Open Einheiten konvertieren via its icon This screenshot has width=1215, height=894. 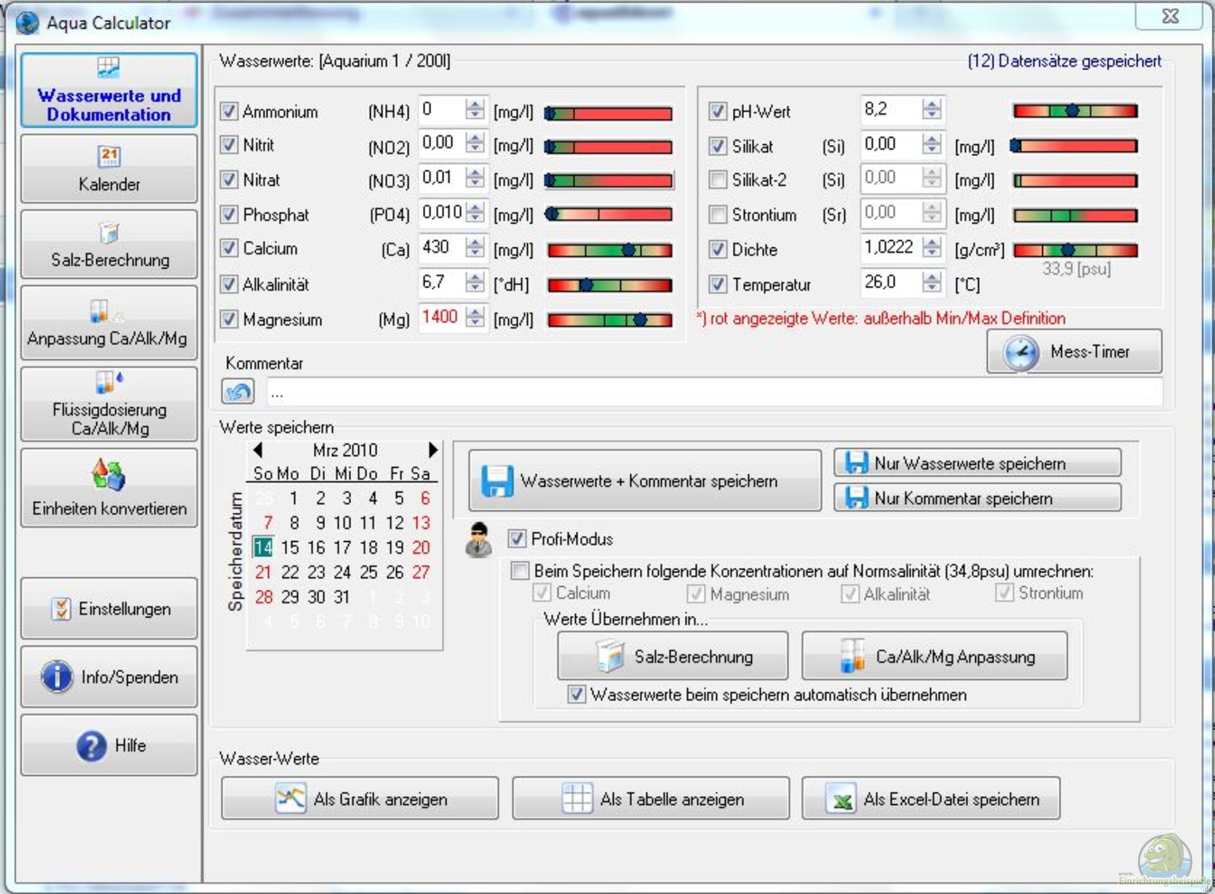108,475
